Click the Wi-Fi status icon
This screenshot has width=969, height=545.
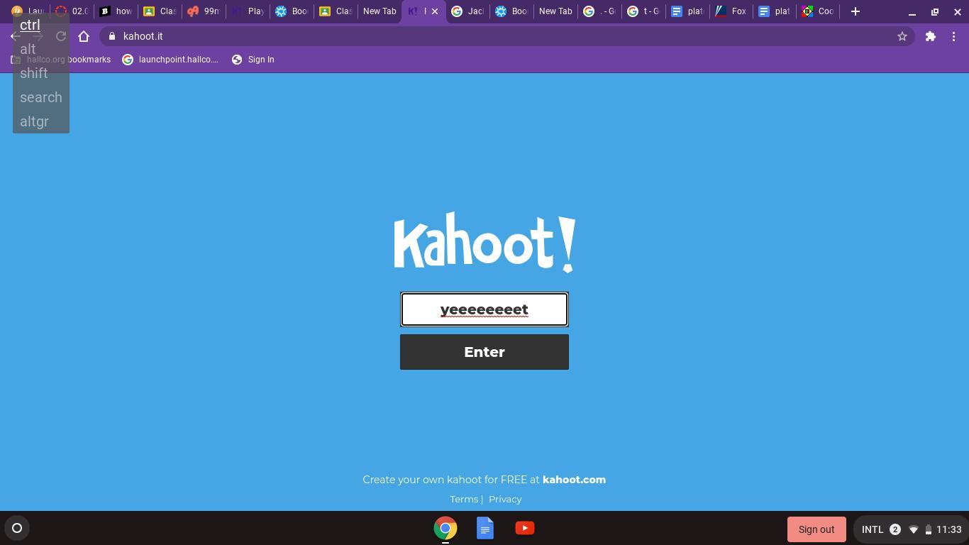point(914,529)
